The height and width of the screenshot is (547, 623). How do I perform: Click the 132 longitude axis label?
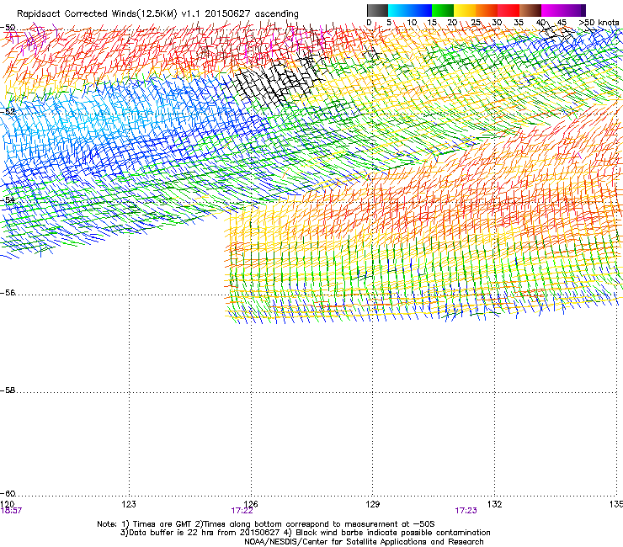pyautogui.click(x=495, y=504)
